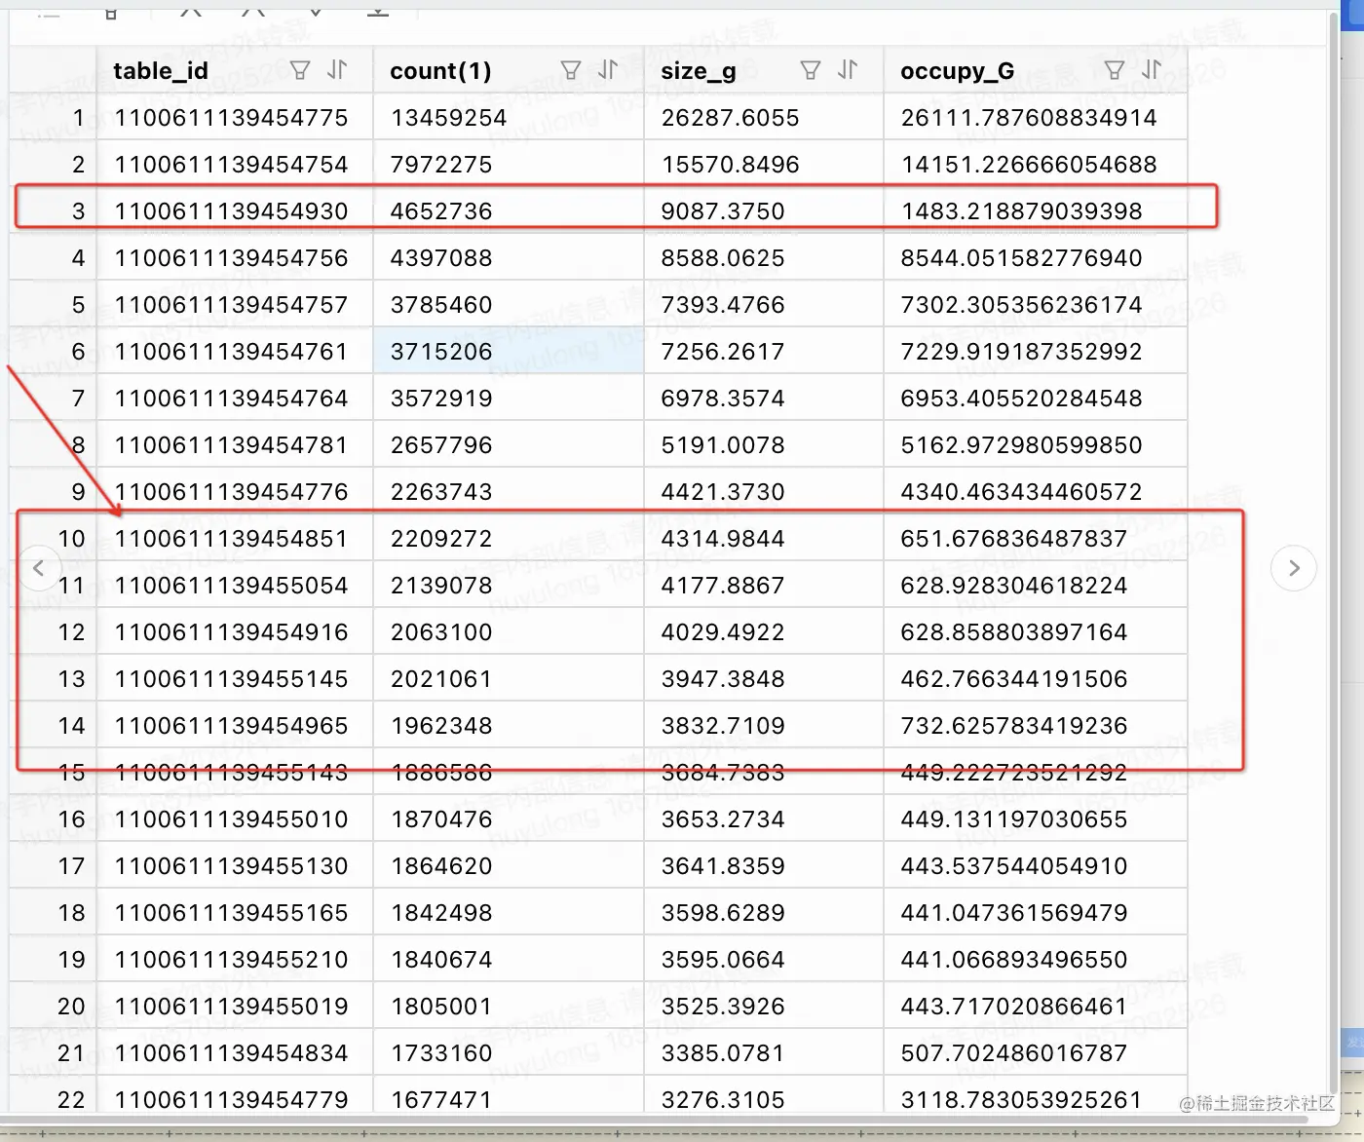The height and width of the screenshot is (1142, 1364).
Task: Open filter for table_id column
Action: click(x=300, y=70)
